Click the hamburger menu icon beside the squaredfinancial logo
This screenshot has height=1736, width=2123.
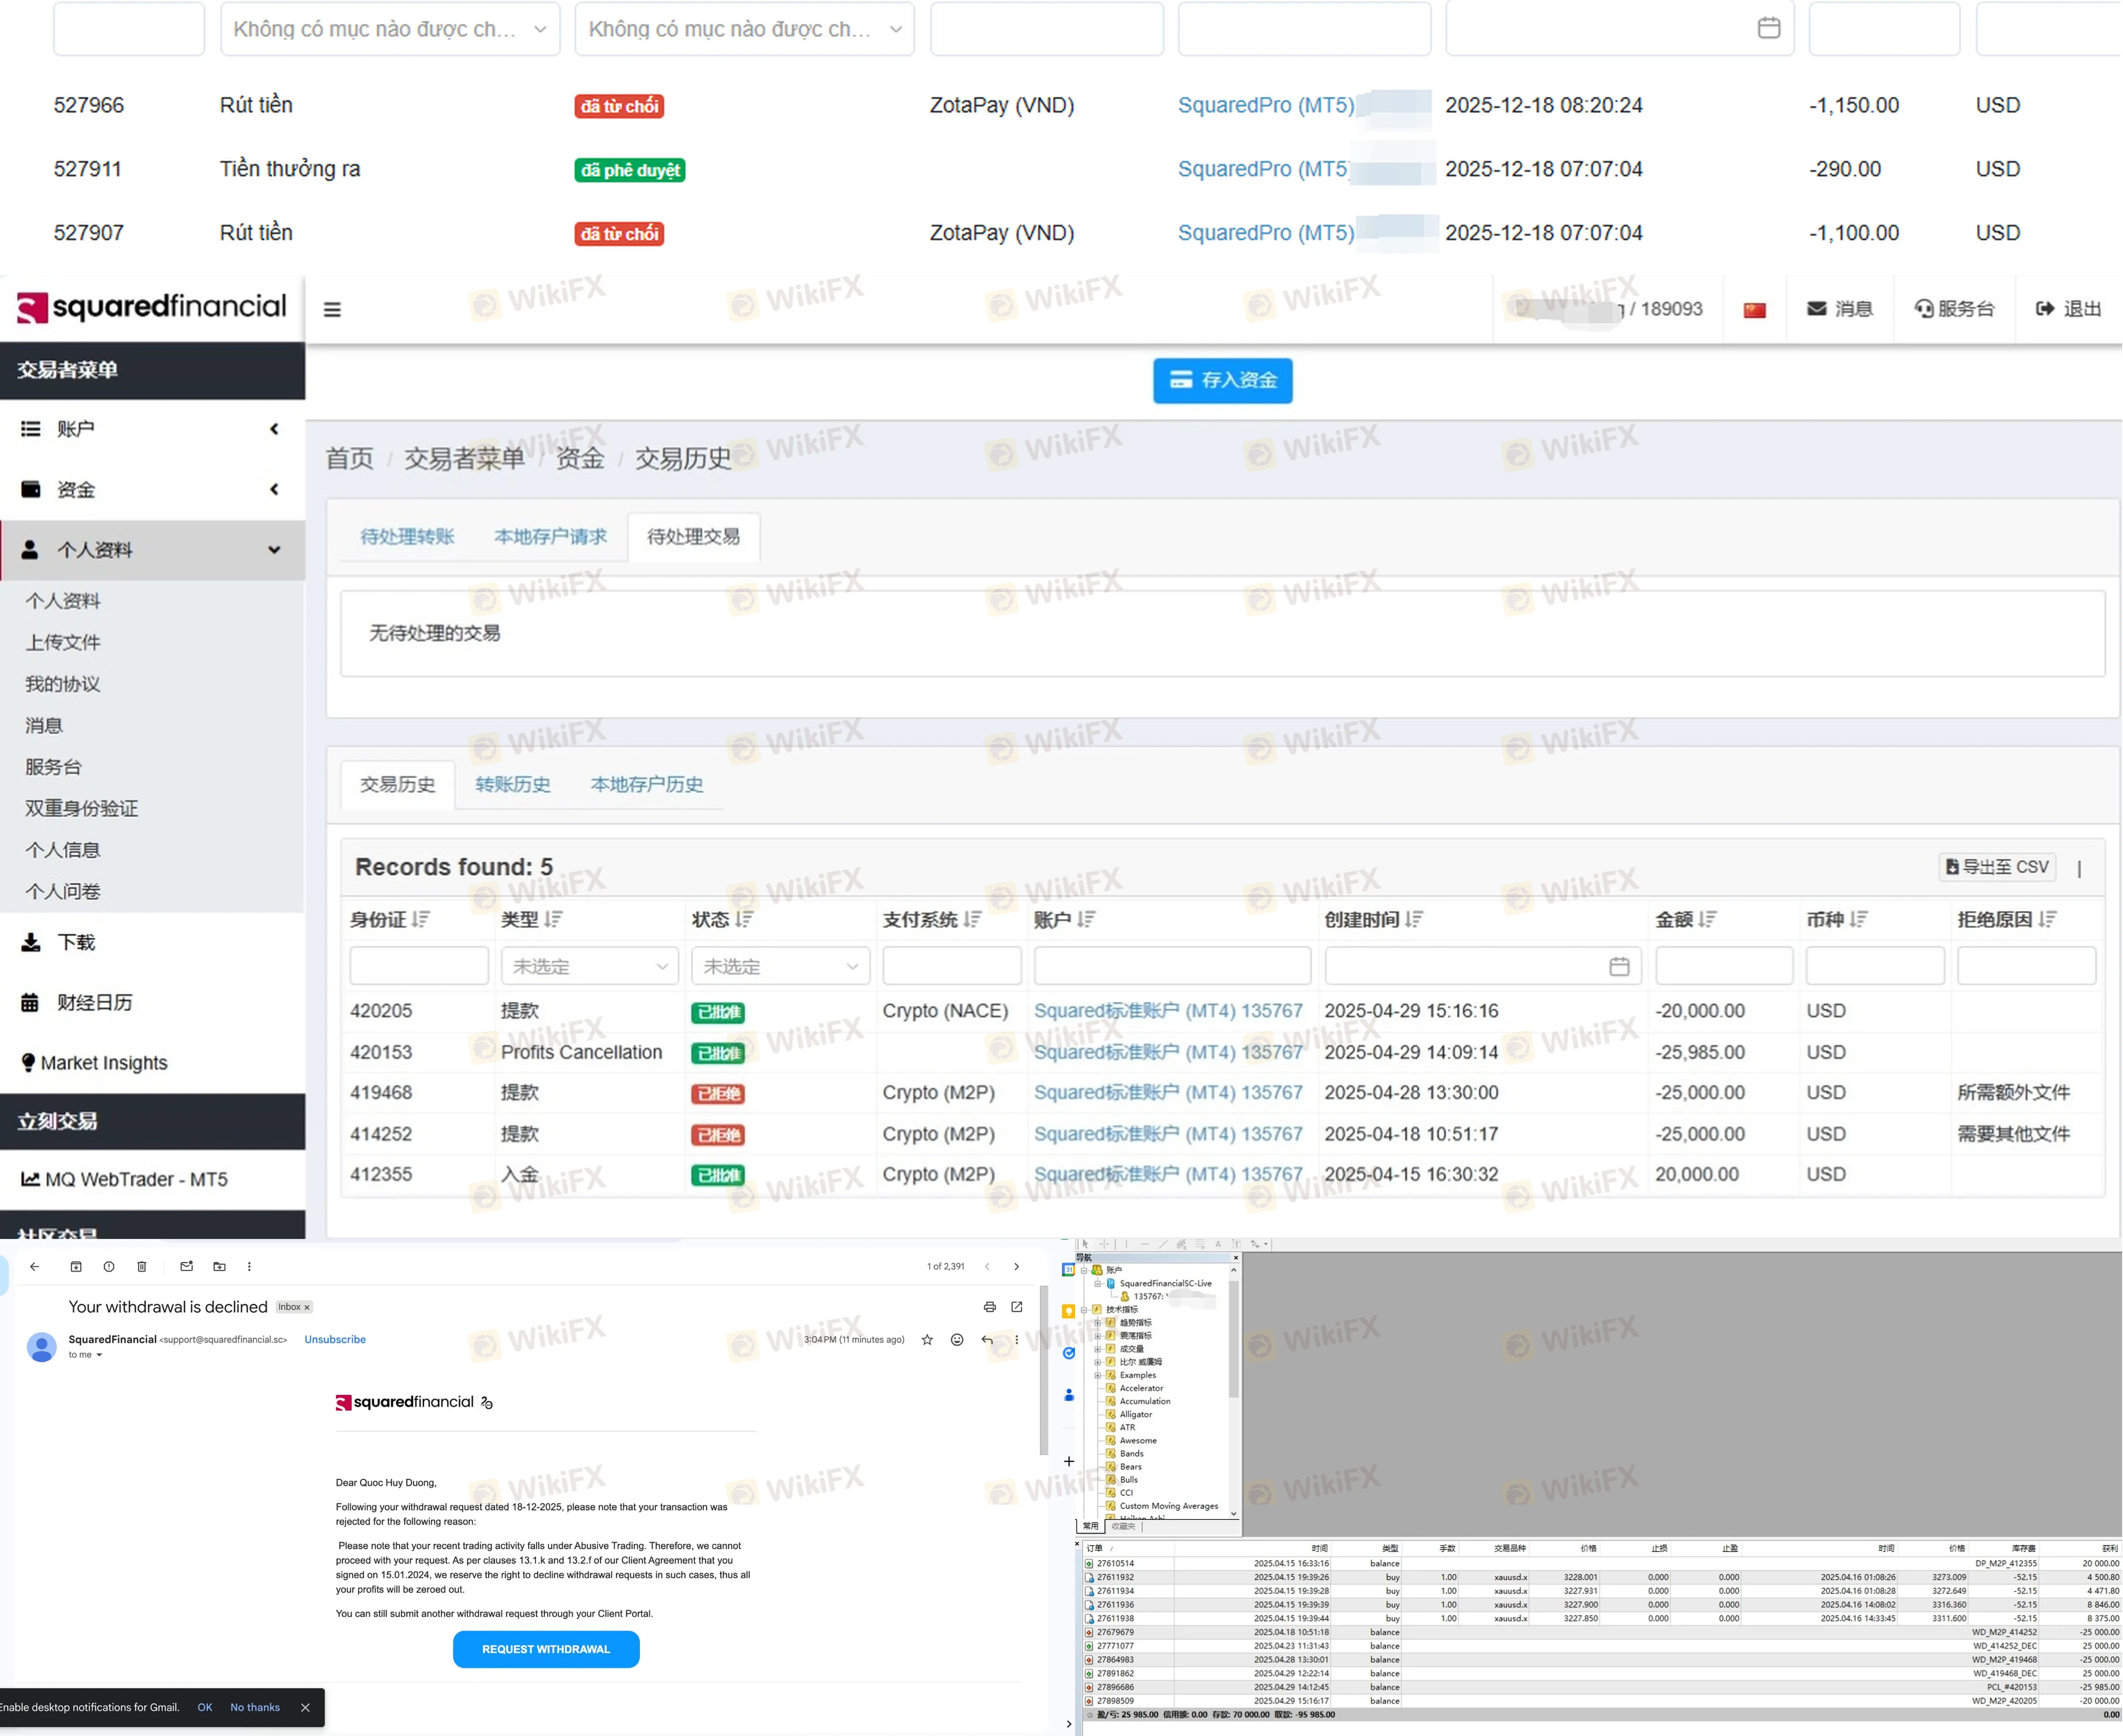pos(332,310)
